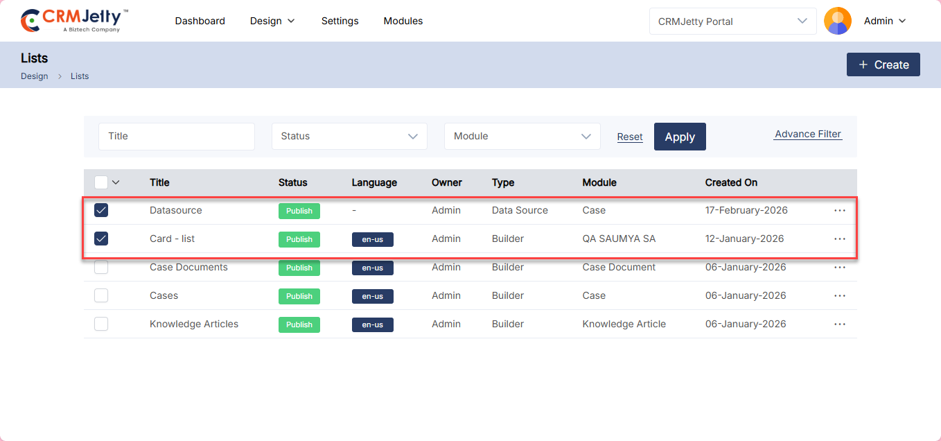Image resolution: width=941 pixels, height=441 pixels.
Task: Click the Admin user avatar
Action: [837, 21]
